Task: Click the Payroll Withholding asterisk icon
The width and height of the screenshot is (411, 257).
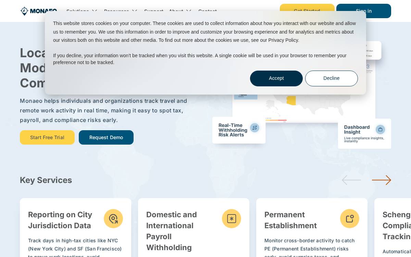Action: coord(232,219)
